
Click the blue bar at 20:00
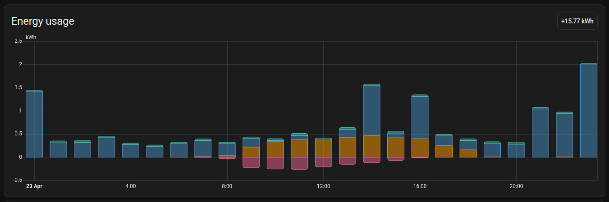[516, 151]
